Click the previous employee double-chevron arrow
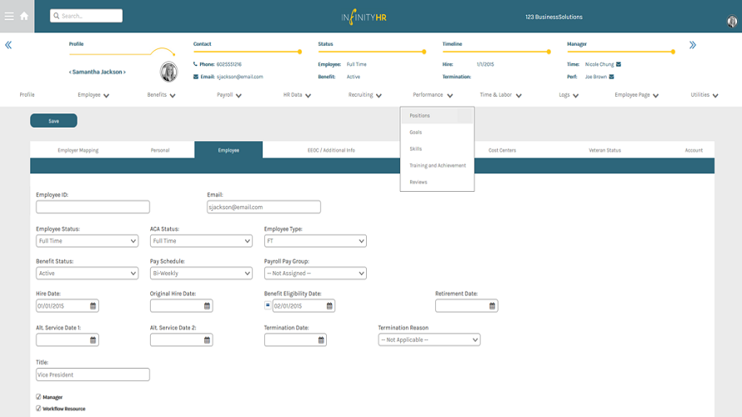Image resolution: width=742 pixels, height=417 pixels. (x=8, y=45)
